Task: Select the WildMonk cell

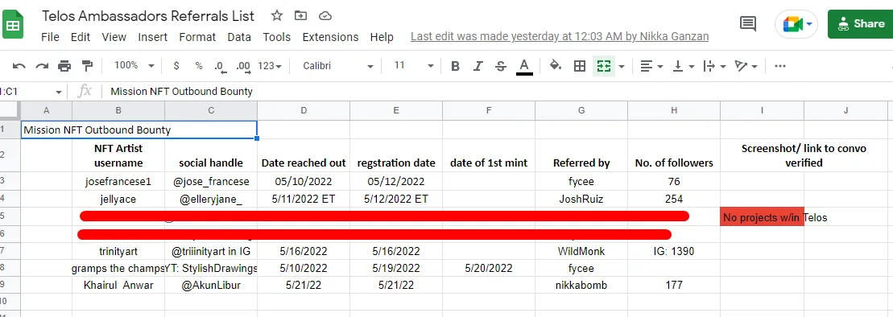Action: point(581,251)
